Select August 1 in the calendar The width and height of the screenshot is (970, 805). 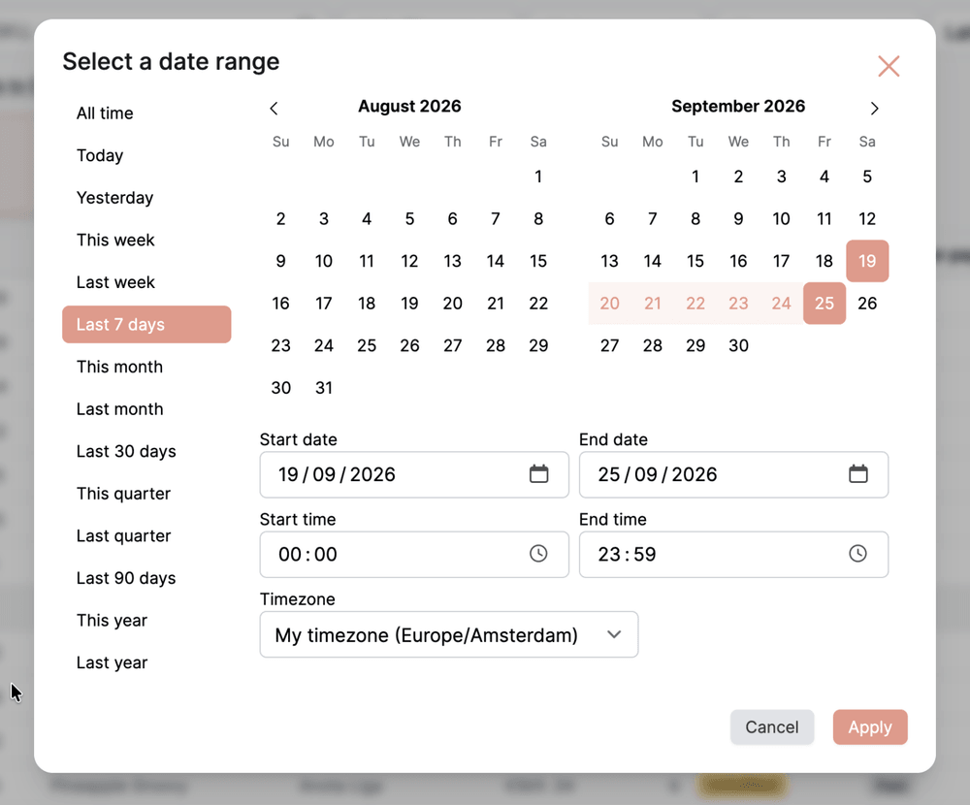coord(538,177)
